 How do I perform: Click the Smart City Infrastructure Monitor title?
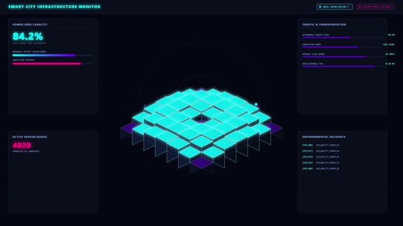point(54,7)
